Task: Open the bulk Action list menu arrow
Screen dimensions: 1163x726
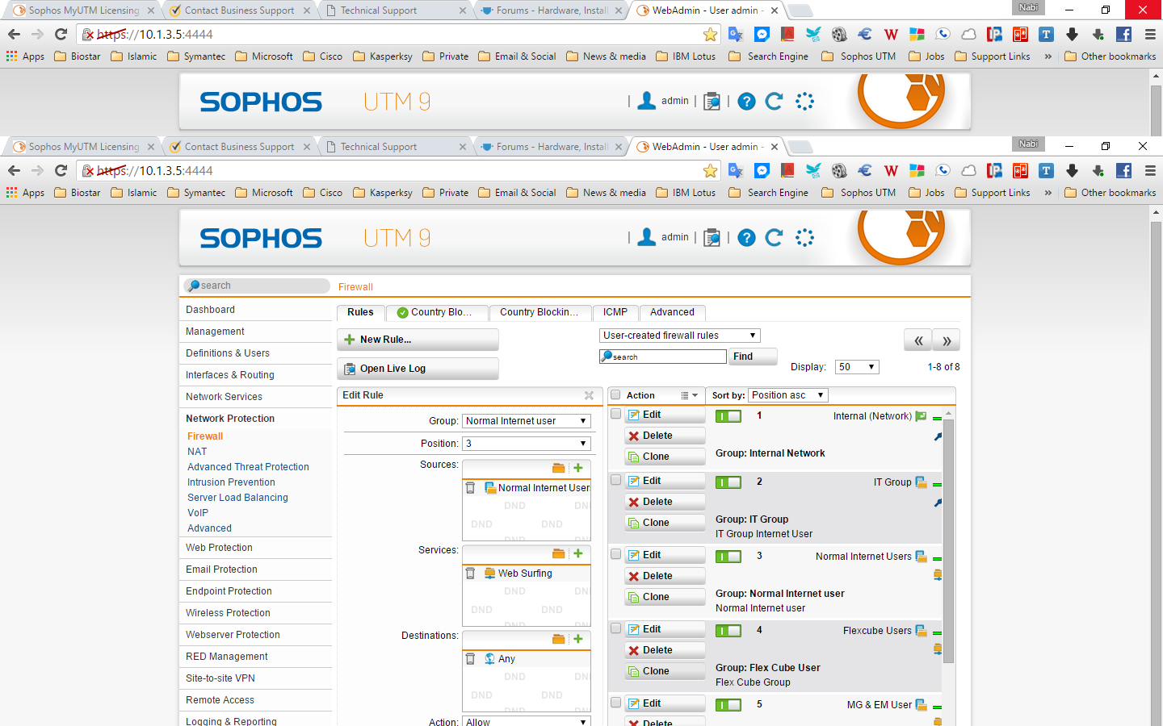Action: click(x=689, y=395)
